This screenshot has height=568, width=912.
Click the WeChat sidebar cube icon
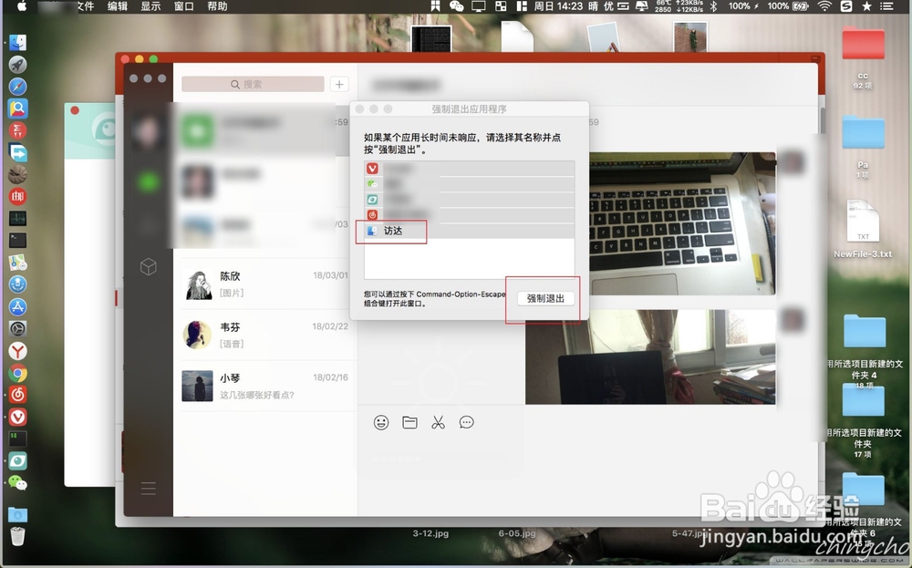point(149,266)
